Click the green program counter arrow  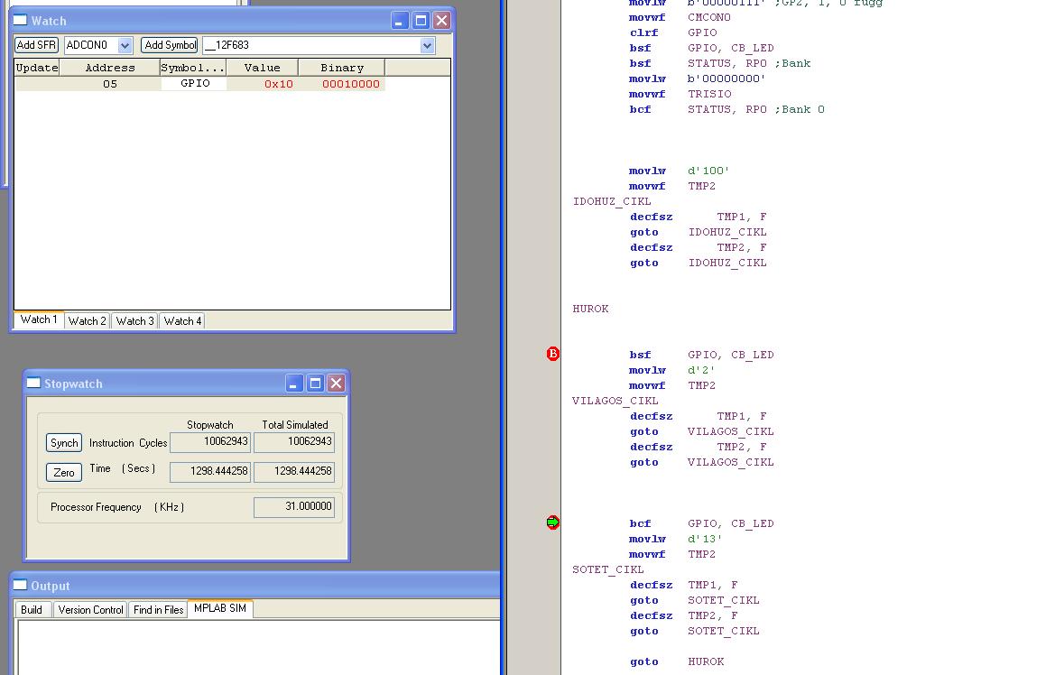point(553,522)
